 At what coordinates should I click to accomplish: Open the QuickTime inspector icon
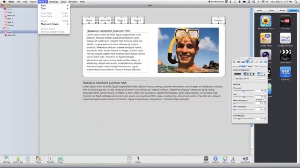tap(265, 62)
